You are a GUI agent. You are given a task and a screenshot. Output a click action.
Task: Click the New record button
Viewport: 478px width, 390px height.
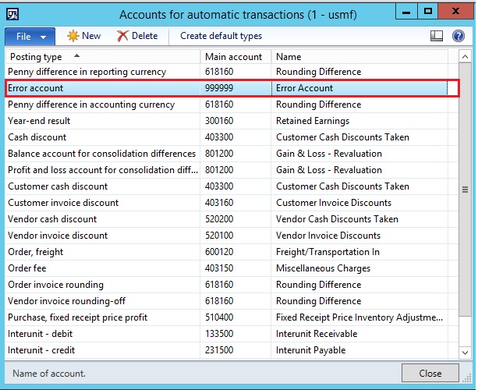point(83,36)
